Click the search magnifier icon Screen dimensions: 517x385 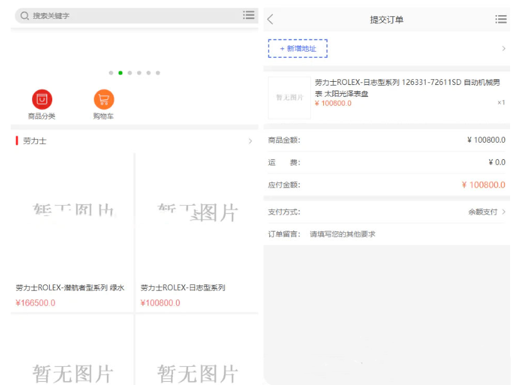coord(25,16)
